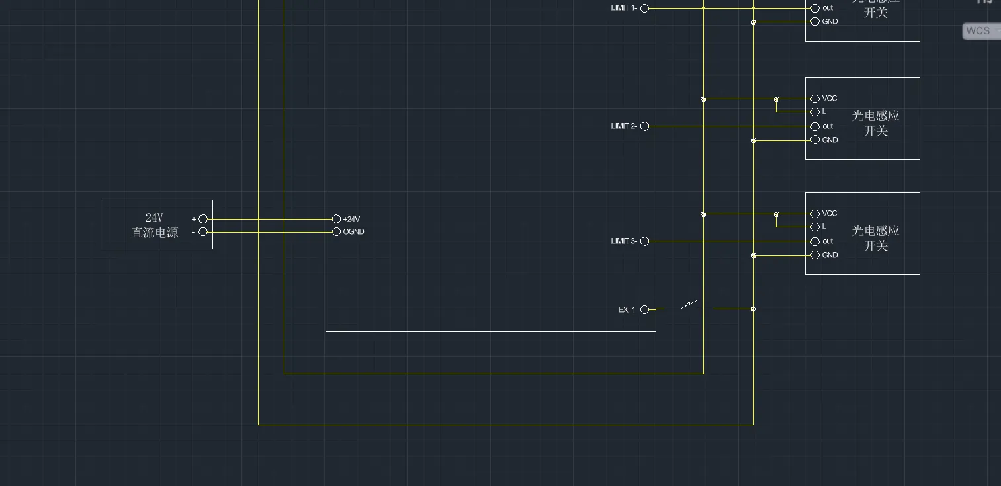
Task: Click the OGND text label
Action: [x=353, y=232]
